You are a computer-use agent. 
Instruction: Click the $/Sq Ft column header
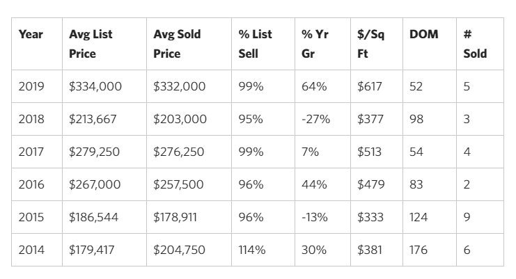(370, 43)
